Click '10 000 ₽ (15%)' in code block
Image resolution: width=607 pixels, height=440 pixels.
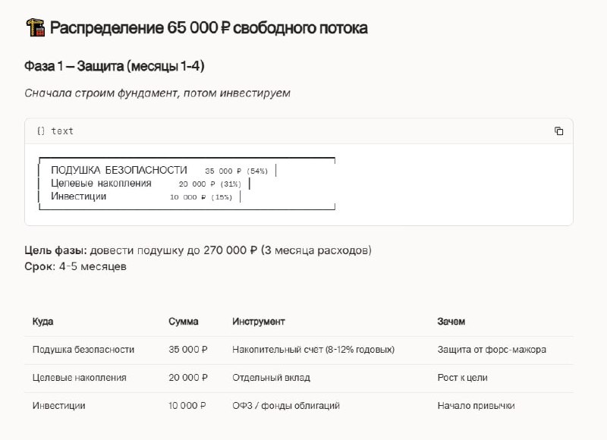(201, 197)
